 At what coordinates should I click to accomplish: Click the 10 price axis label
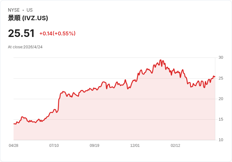(x=221, y=140)
